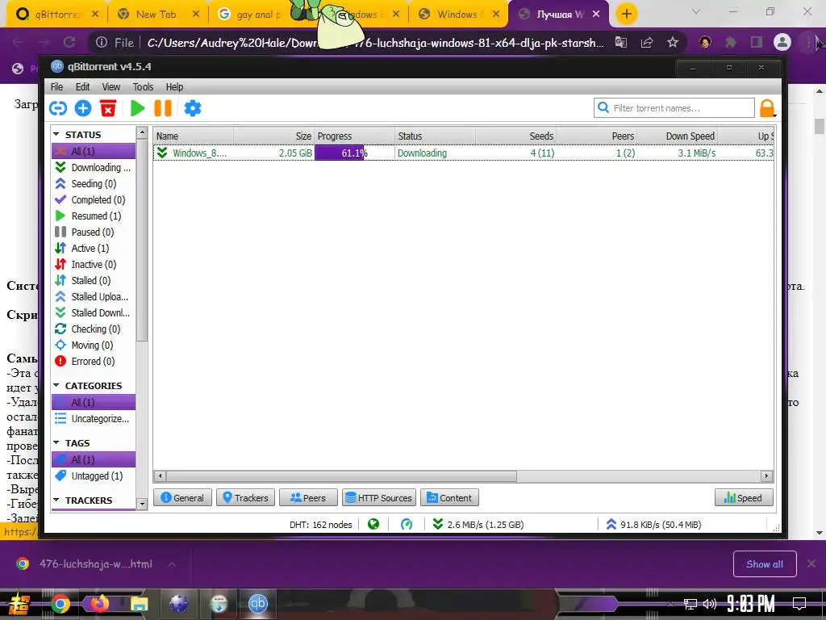The width and height of the screenshot is (826, 620).
Task: Switch to the Trackers tab
Action: point(245,497)
